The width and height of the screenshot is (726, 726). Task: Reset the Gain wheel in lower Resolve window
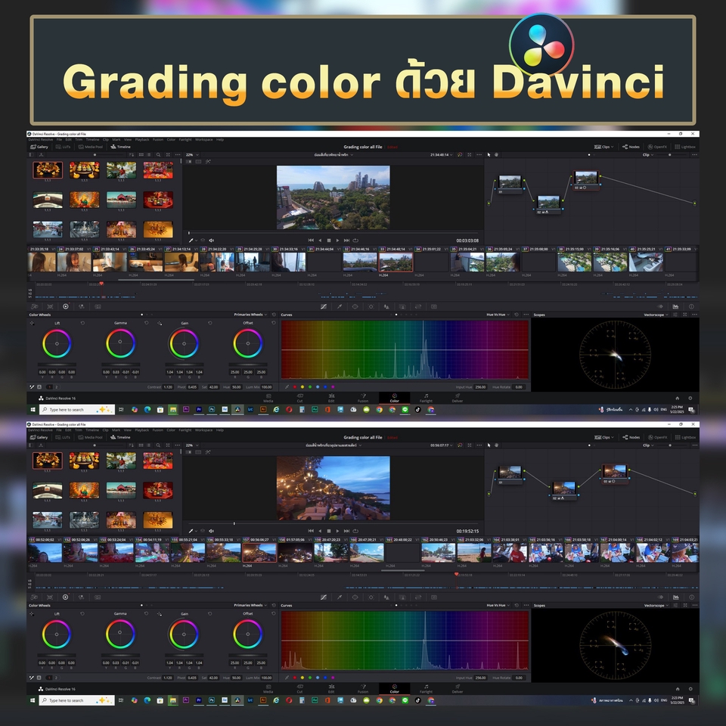[x=209, y=613]
